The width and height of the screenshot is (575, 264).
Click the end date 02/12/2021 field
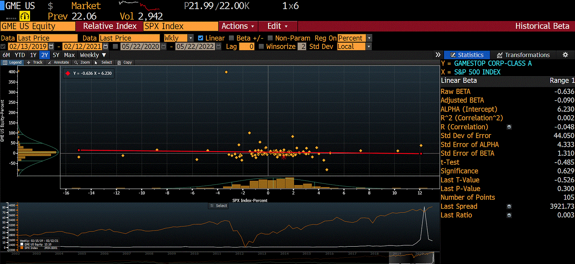point(83,47)
